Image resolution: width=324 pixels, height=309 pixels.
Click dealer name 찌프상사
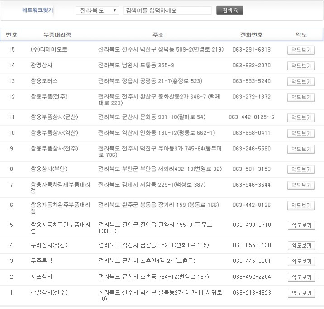tap(42, 276)
